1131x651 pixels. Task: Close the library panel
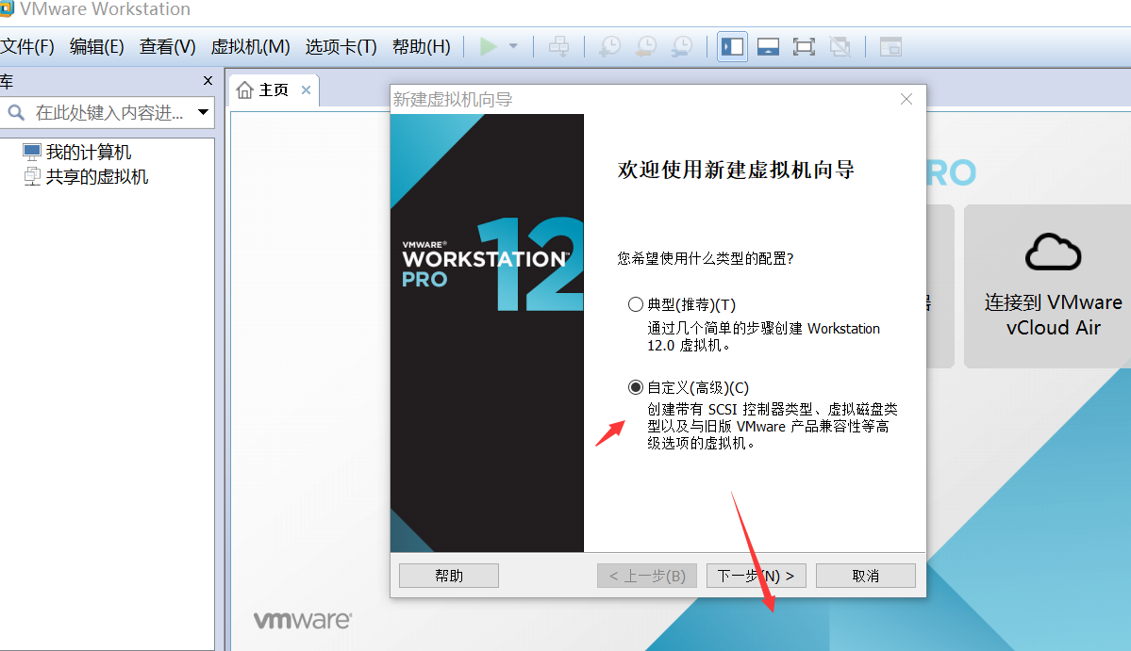(x=208, y=81)
